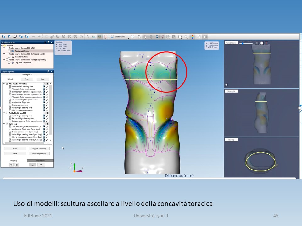Click the last toolbar icon showing split panels

click(205, 37)
